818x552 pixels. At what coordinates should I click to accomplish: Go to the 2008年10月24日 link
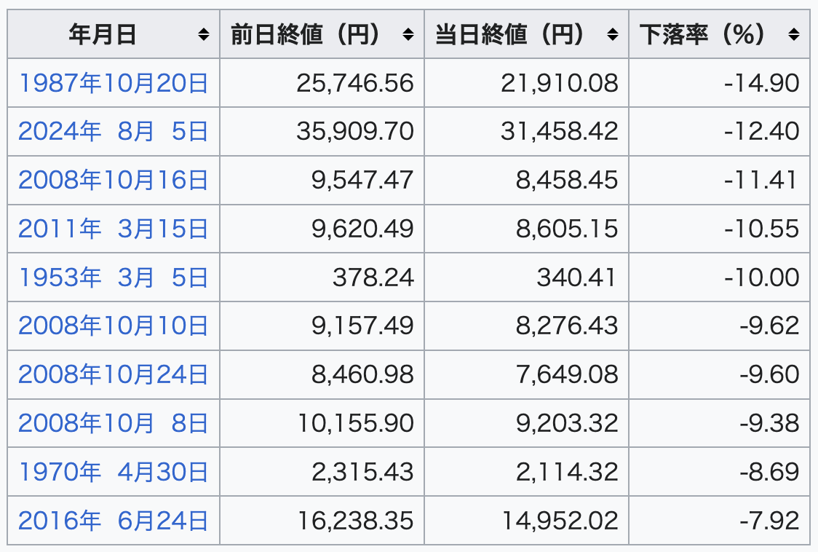point(114,374)
